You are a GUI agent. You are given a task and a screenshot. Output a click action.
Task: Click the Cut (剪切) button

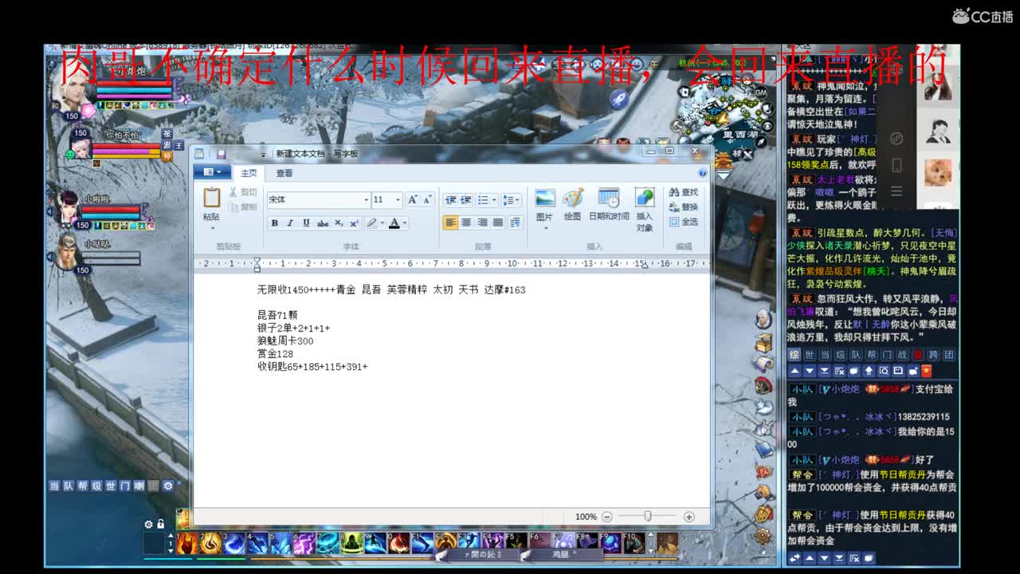click(x=243, y=192)
